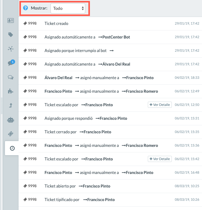
Task: Open the network connections sidebar tab
Action: point(10,49)
